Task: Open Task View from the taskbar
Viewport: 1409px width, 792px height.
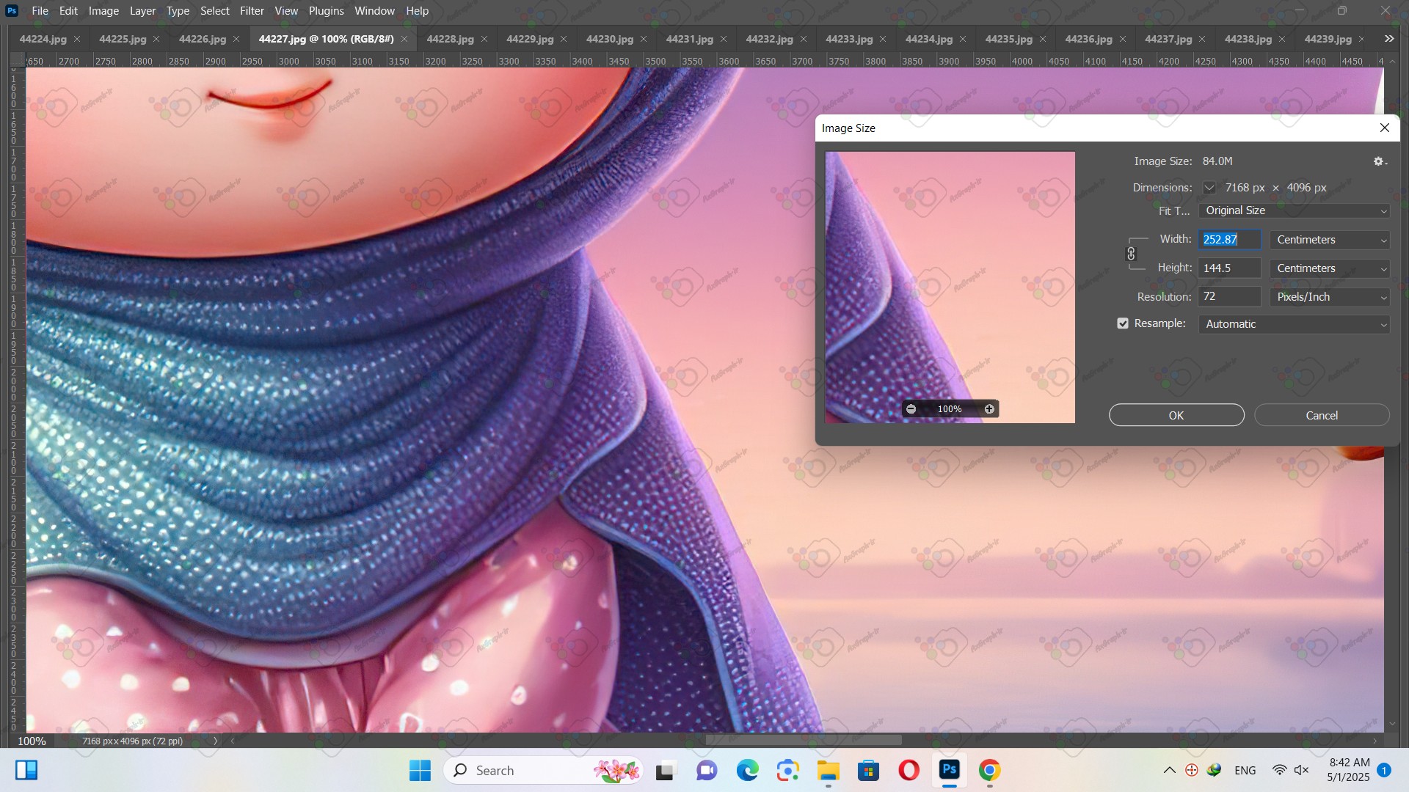Action: point(665,770)
